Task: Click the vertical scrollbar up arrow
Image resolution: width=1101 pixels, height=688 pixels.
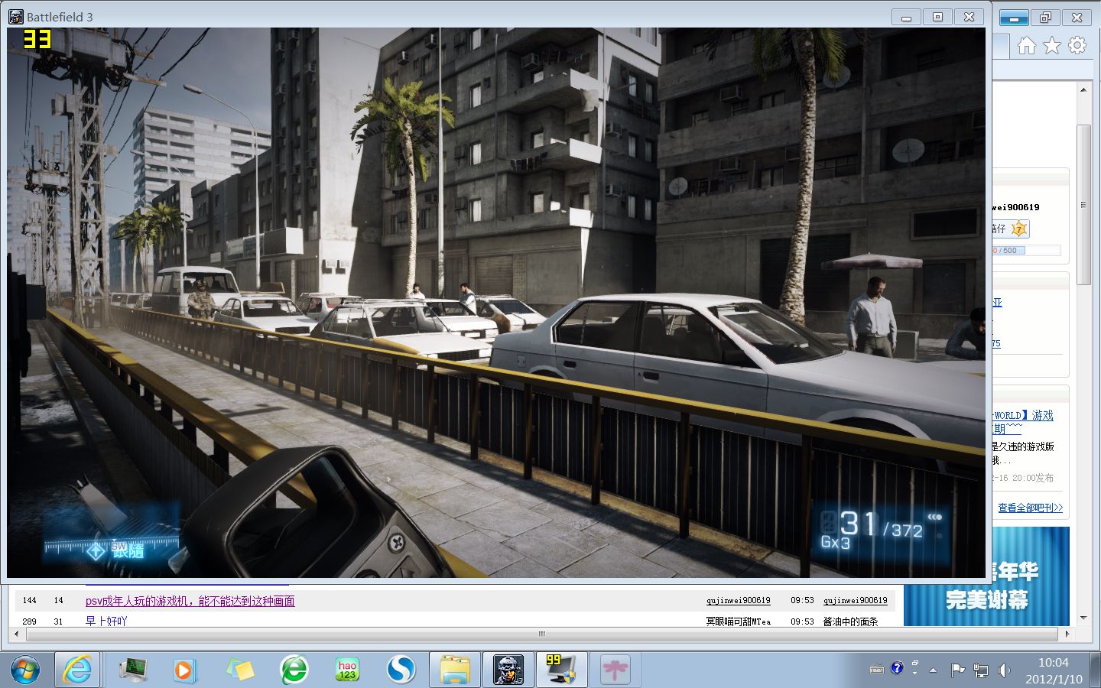Action: (1083, 90)
